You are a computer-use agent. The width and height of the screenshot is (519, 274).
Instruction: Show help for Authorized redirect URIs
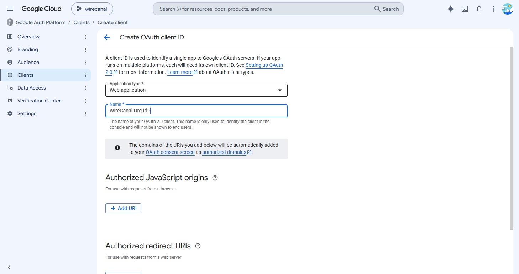pos(198,246)
